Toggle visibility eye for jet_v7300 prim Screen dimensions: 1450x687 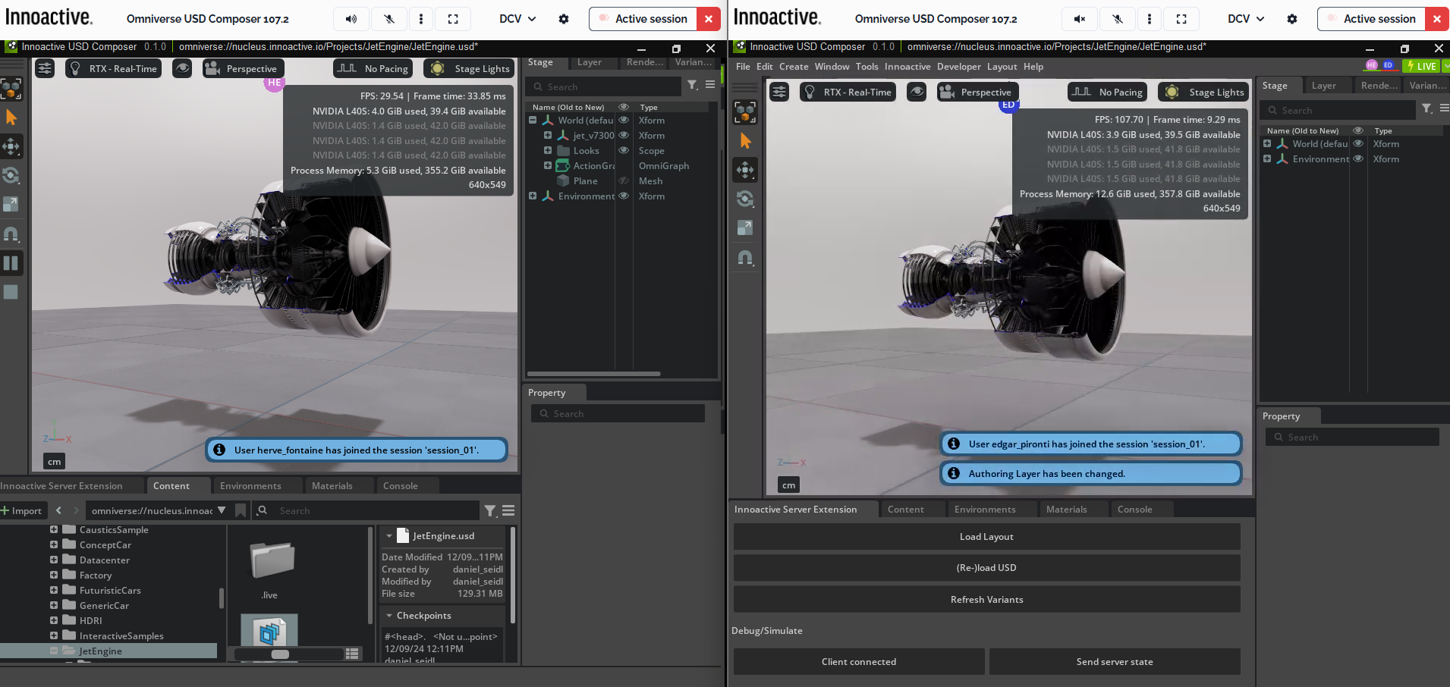click(624, 135)
